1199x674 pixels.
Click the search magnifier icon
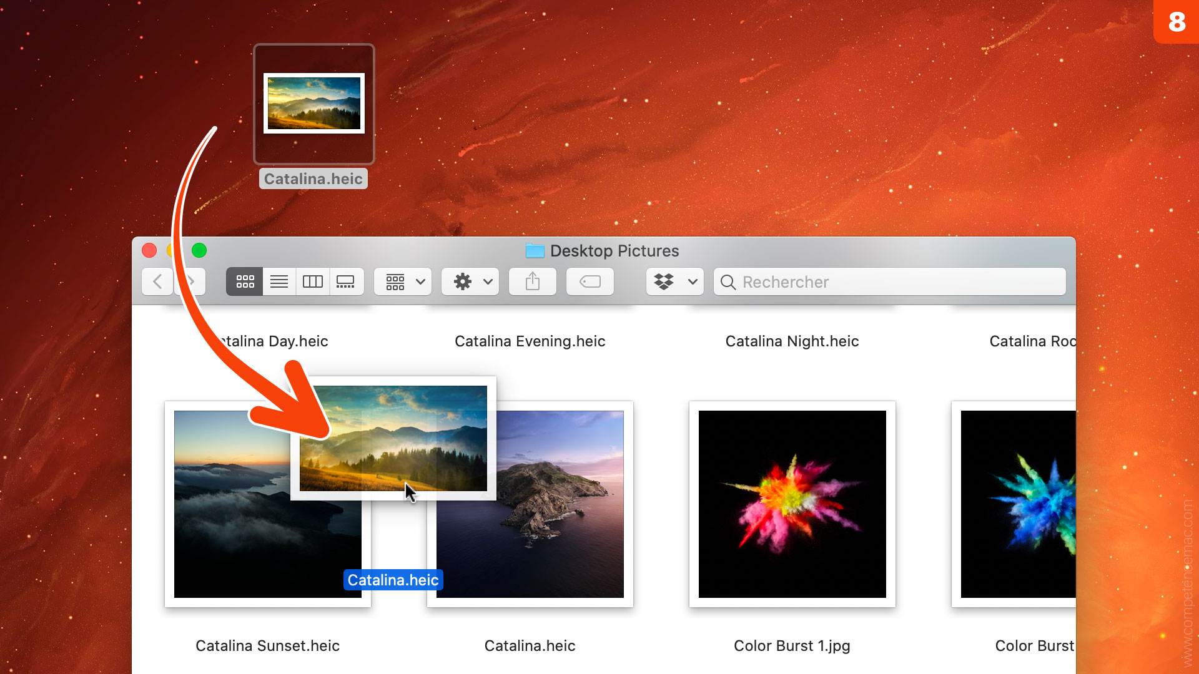(x=728, y=282)
